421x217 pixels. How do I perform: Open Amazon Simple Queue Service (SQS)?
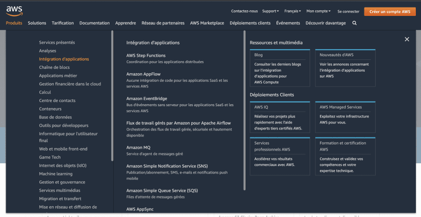click(x=162, y=191)
